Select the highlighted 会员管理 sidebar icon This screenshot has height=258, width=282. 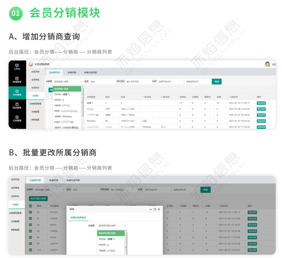(x=17, y=92)
